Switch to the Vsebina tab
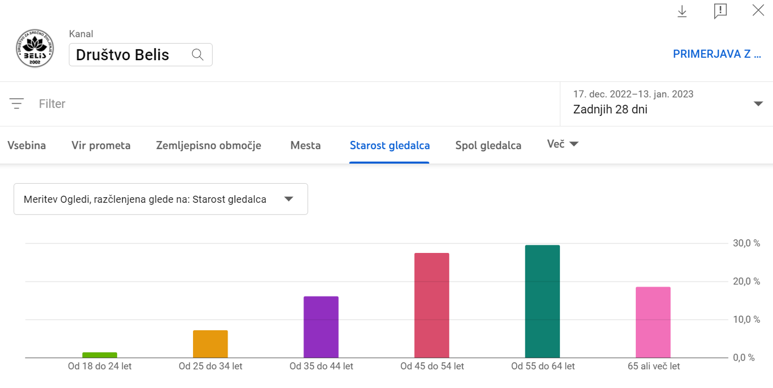This screenshot has height=388, width=773. pyautogui.click(x=27, y=146)
